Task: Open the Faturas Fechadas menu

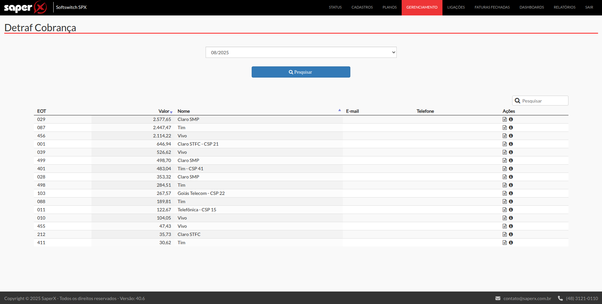Action: point(492,7)
